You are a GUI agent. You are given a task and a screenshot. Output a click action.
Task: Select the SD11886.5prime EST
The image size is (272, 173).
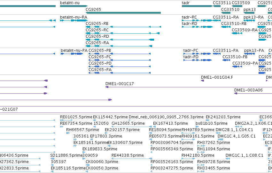point(52,159)
